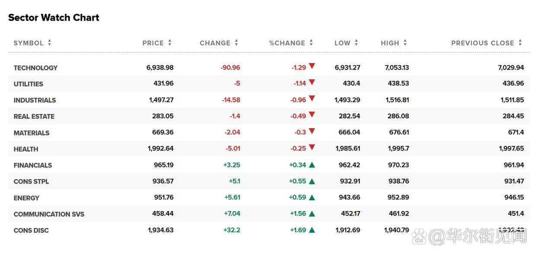Click the Sector Watch Chart heading

point(54,18)
